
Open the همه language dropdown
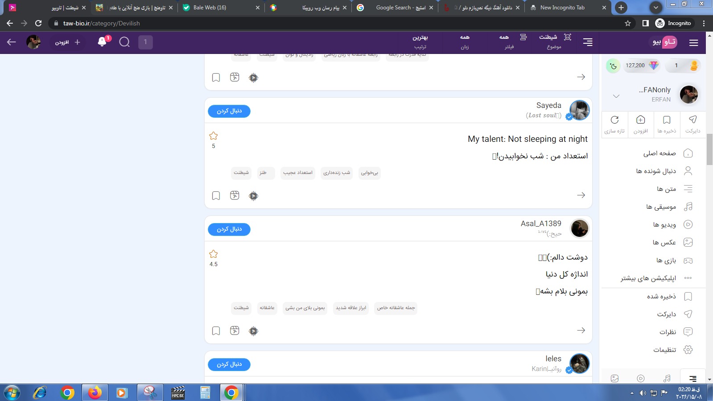click(465, 42)
